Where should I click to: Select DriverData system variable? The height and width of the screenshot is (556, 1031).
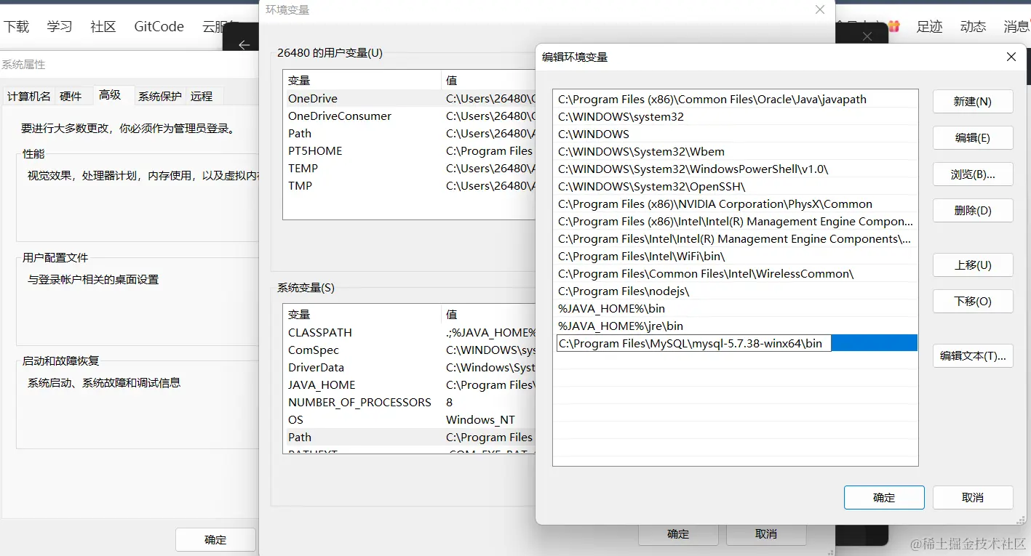tap(410, 368)
